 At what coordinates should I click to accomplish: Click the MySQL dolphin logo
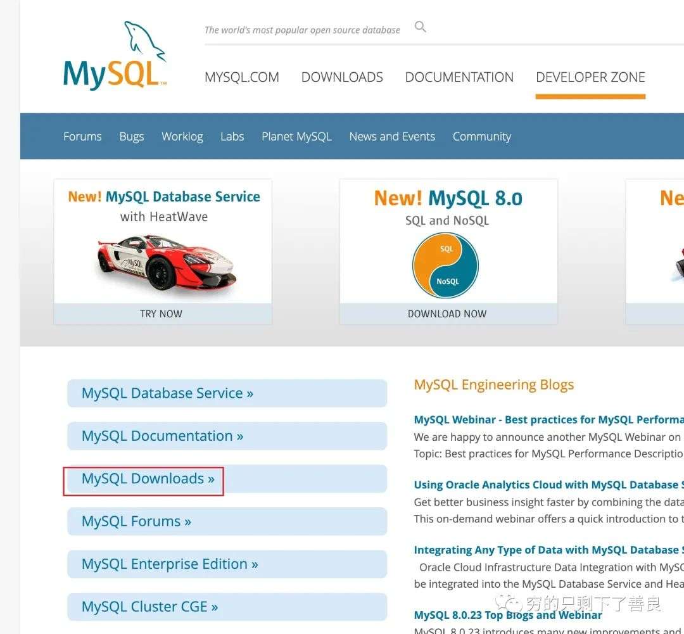pos(115,55)
